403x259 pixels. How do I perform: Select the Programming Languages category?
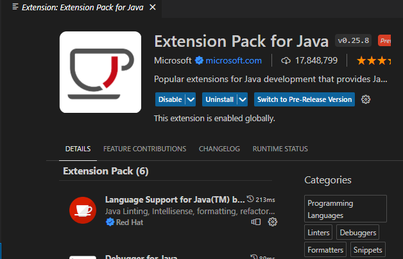345,209
